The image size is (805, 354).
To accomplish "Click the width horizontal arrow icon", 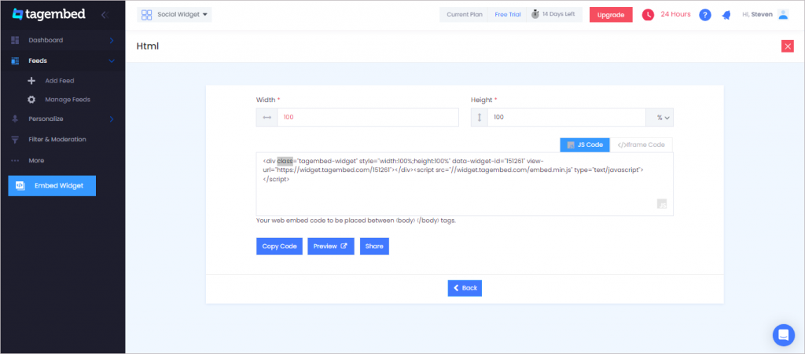I will click(x=267, y=117).
